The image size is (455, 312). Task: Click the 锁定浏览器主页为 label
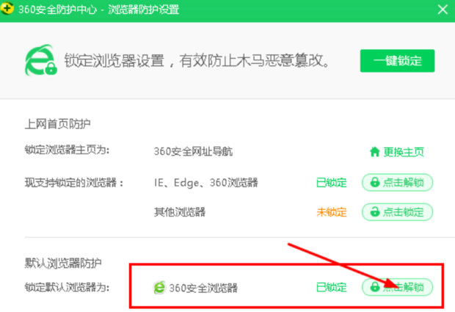tap(67, 150)
